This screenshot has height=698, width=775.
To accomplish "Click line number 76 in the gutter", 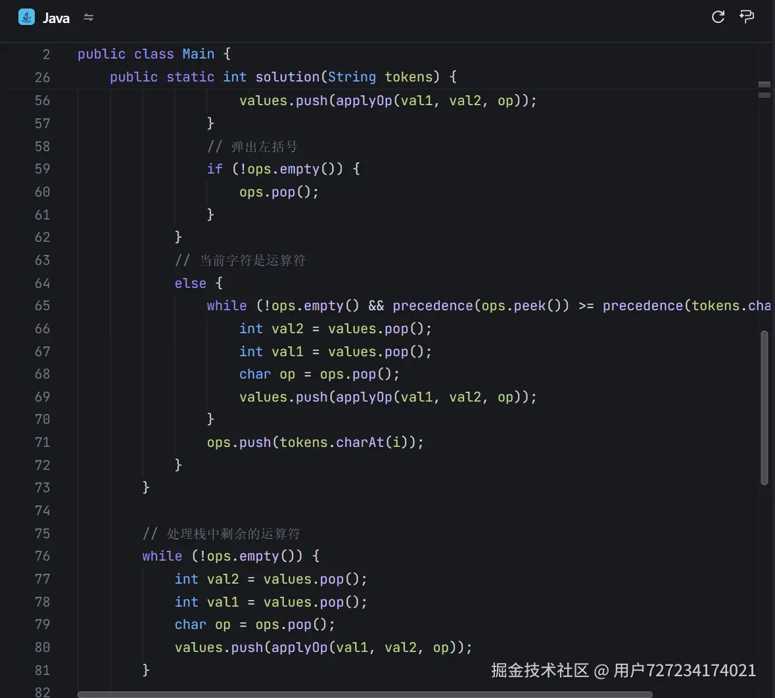I will pos(43,556).
